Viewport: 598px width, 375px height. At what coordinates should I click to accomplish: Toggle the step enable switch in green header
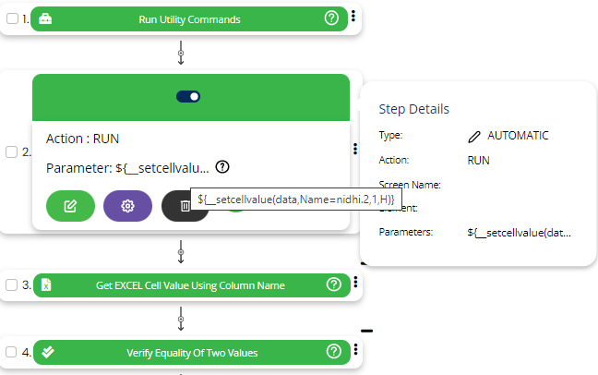188,96
